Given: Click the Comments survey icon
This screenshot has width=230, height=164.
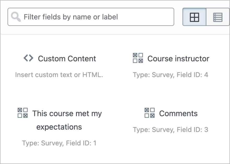Looking at the screenshot, I should pos(149,113).
